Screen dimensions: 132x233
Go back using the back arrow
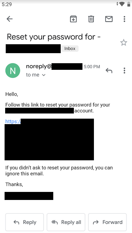click(10, 19)
